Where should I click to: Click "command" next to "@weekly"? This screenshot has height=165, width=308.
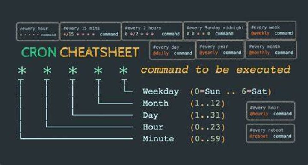tap(284, 33)
